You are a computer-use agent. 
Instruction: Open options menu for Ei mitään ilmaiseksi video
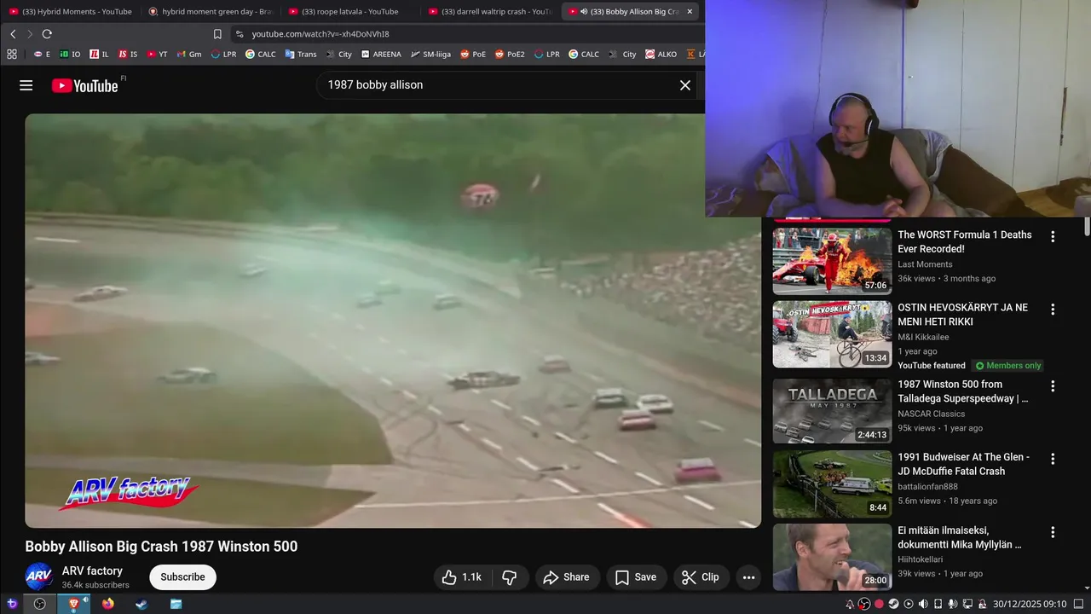(x=1053, y=531)
